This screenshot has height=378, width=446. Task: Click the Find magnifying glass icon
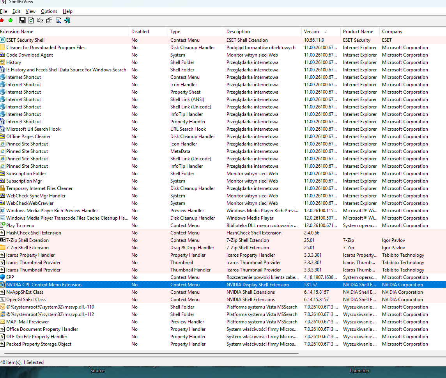[58, 20]
